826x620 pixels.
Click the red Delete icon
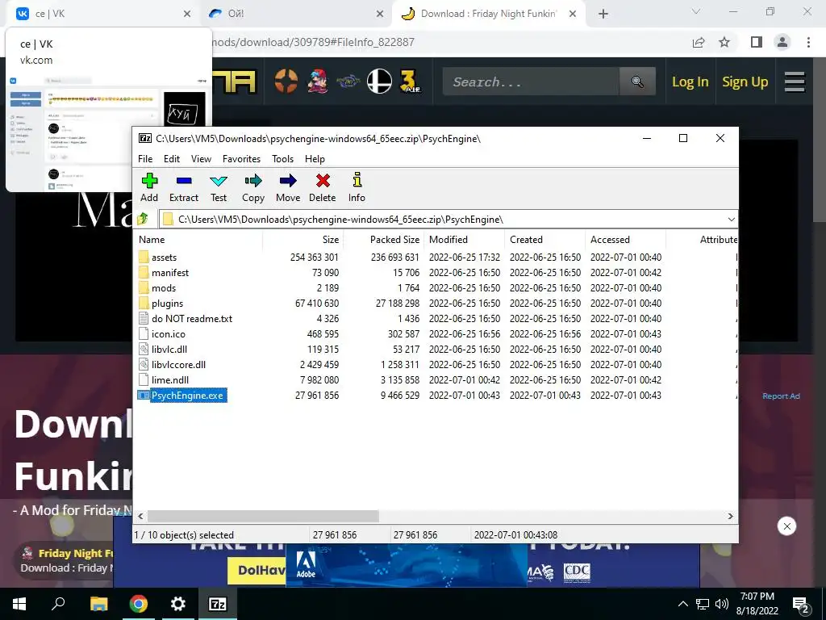[x=323, y=187]
